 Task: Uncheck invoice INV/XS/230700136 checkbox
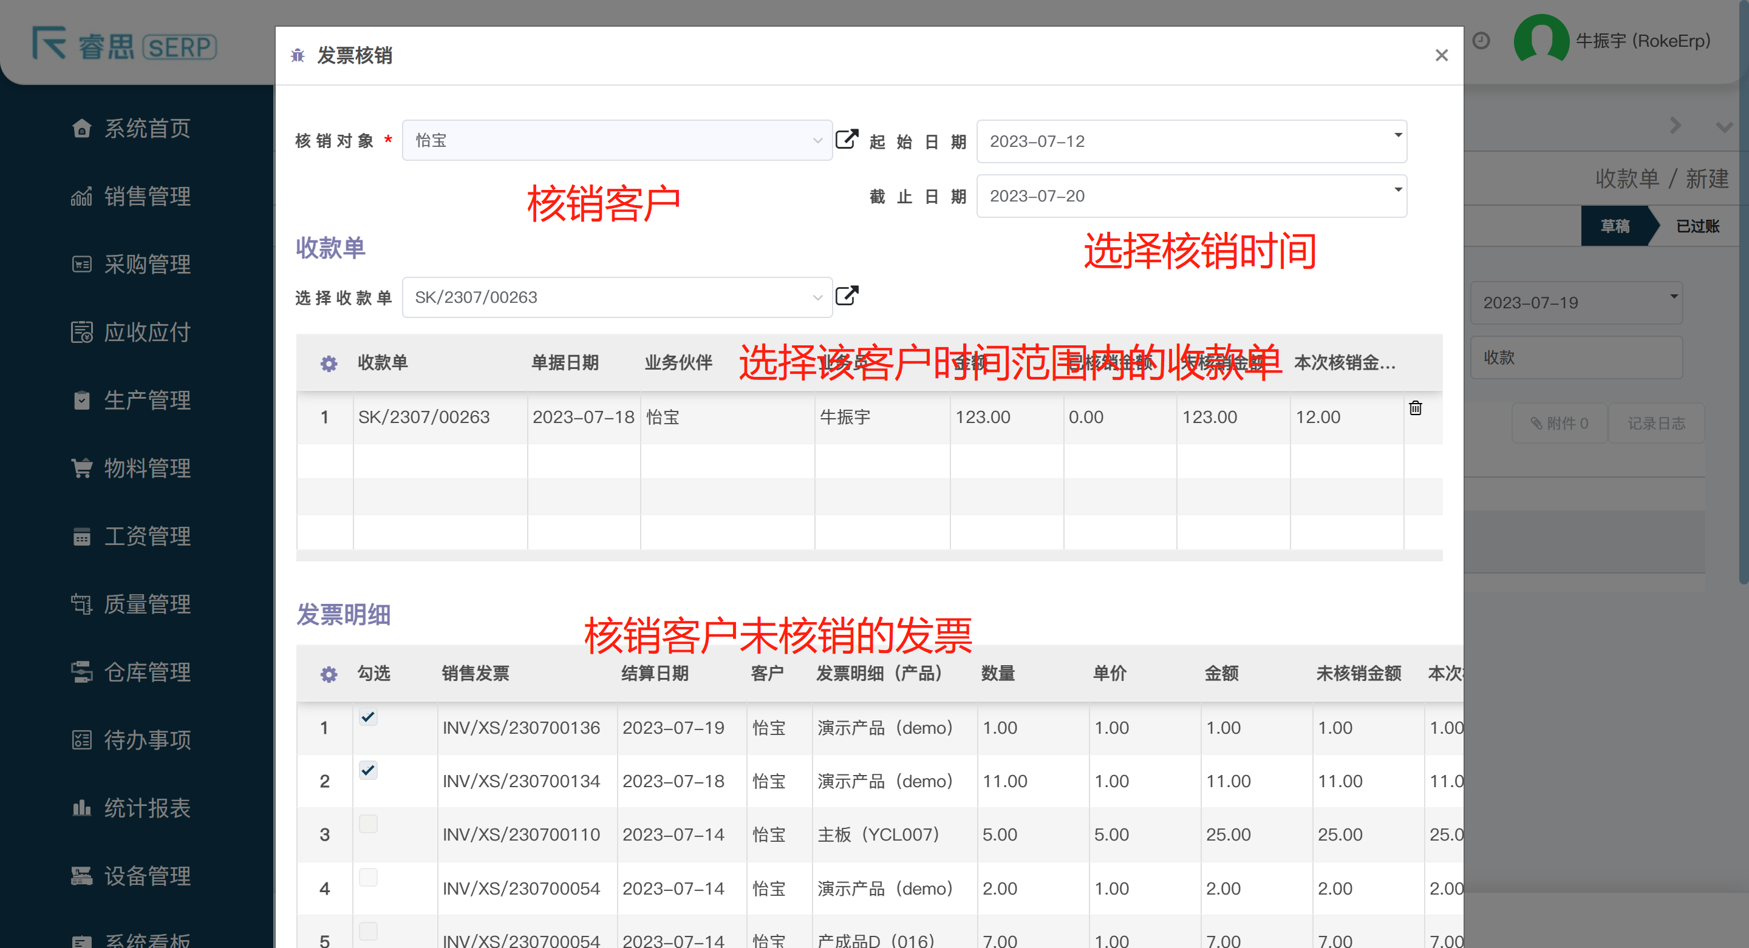(x=368, y=717)
